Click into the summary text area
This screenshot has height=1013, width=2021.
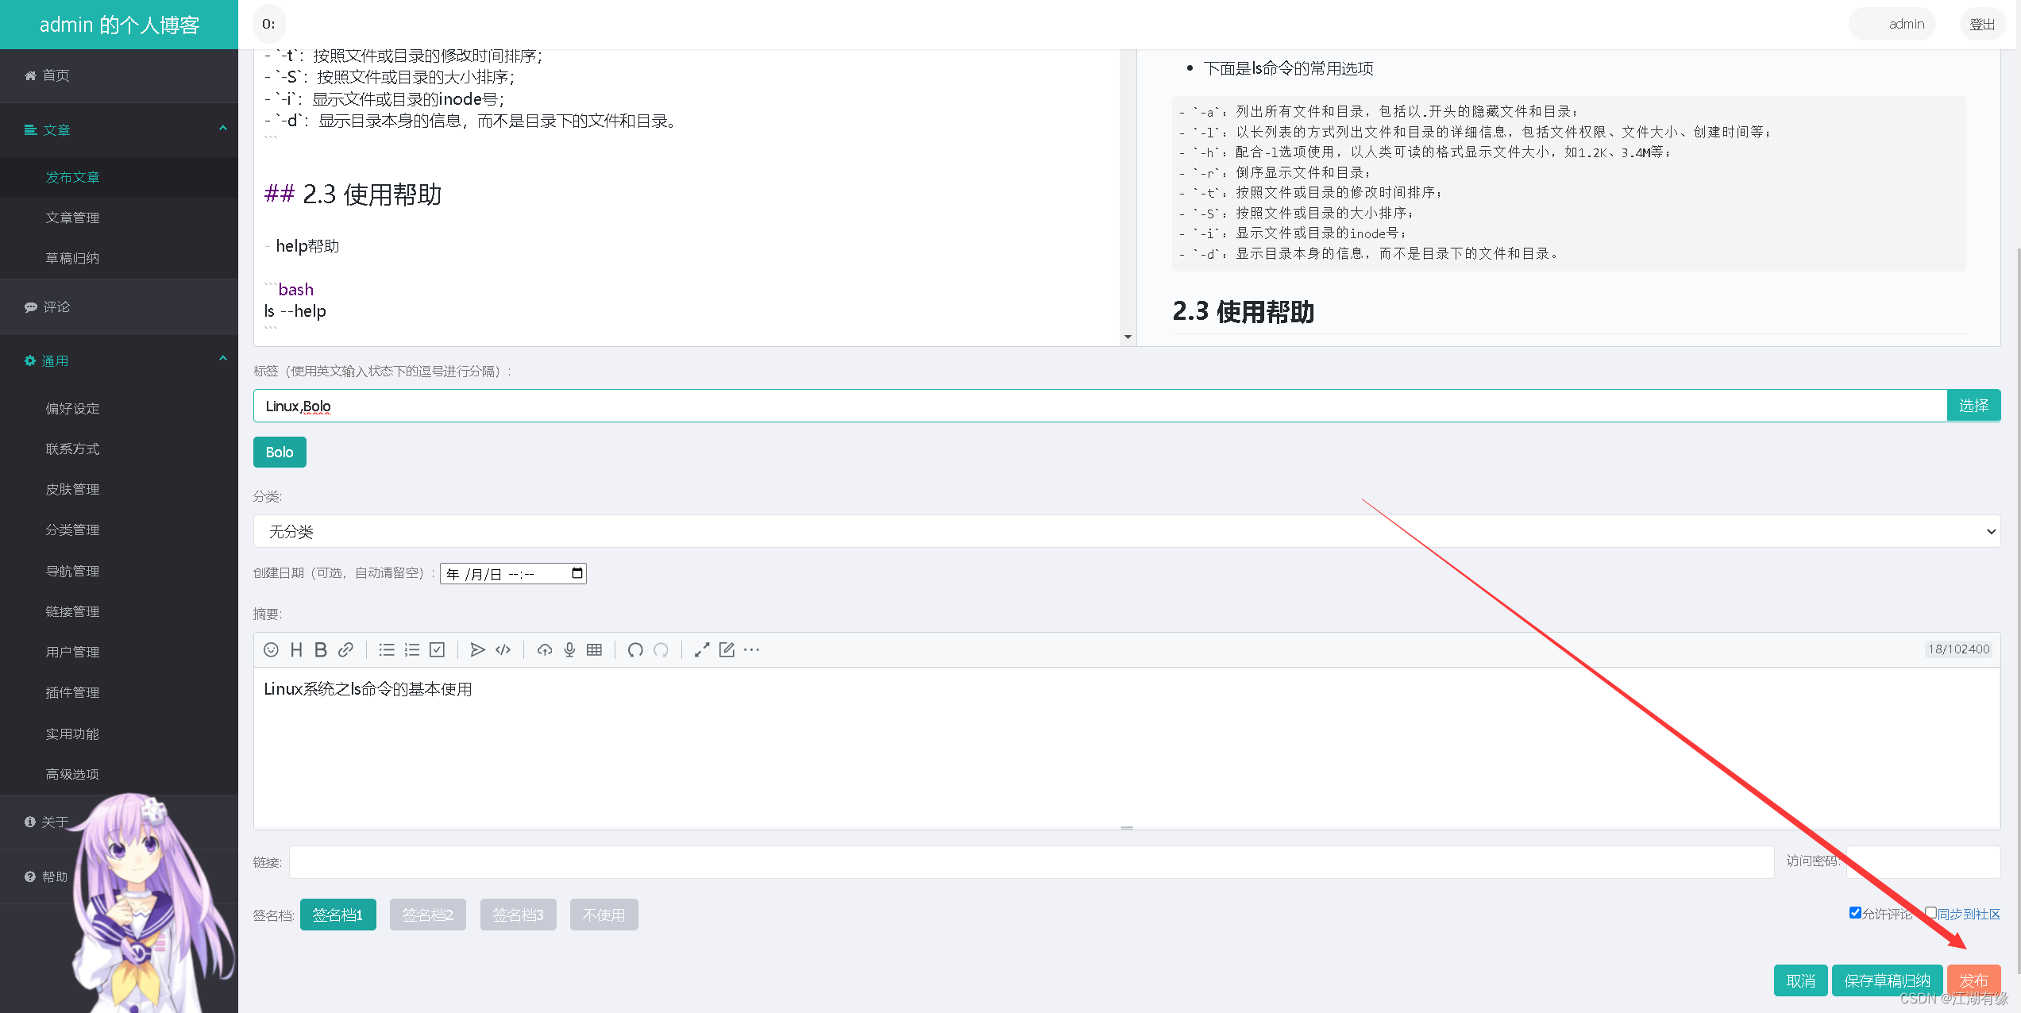coord(1126,746)
